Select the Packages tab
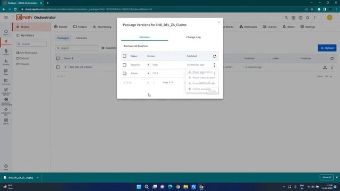Screen dimensions: 340x191 point(63,38)
